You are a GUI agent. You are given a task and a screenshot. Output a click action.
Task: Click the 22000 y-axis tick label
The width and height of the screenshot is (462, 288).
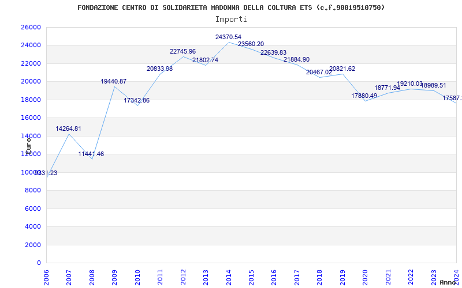click(31, 63)
